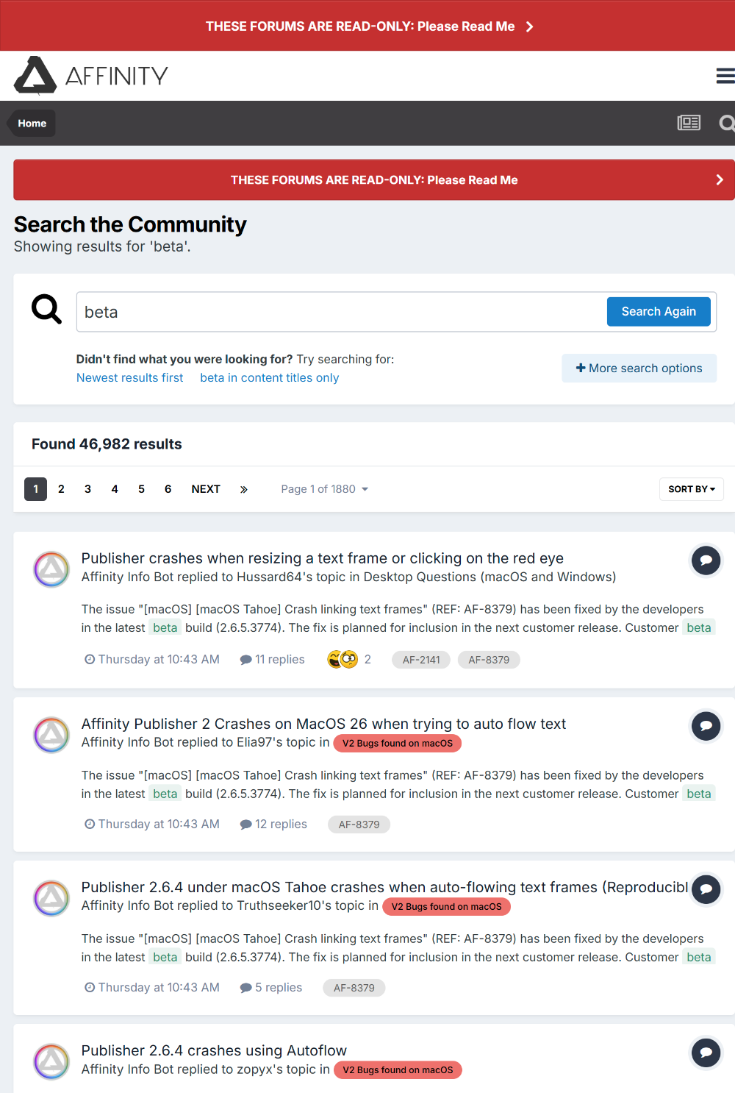
Task: Click comment icon on 'Publisher crashes when resizing' result
Action: 706,560
